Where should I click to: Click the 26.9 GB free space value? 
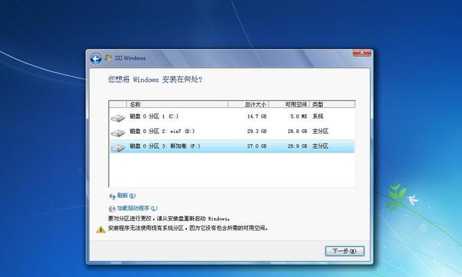(297, 146)
